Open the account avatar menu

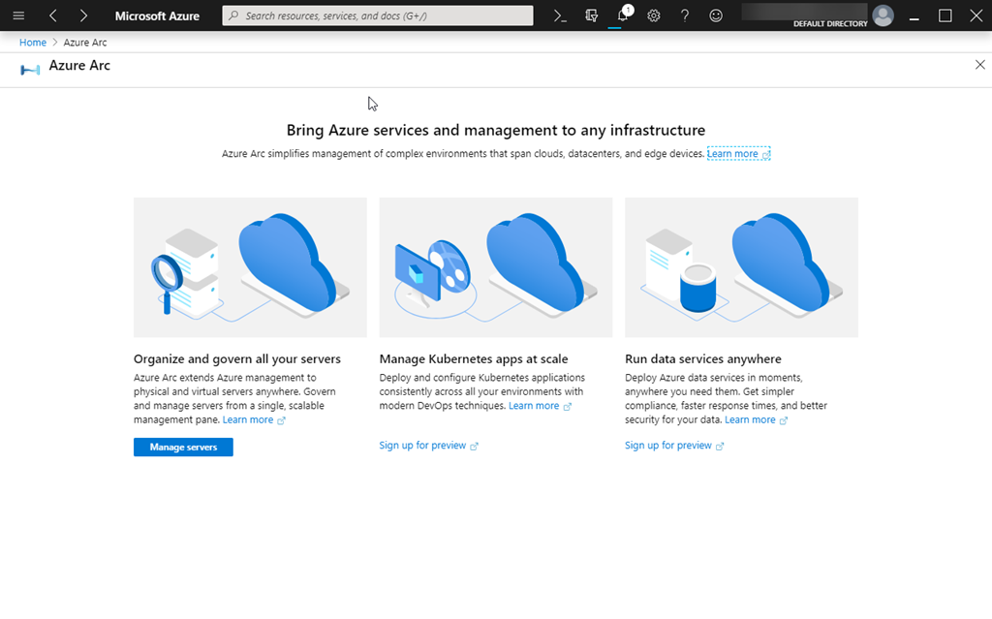[883, 15]
